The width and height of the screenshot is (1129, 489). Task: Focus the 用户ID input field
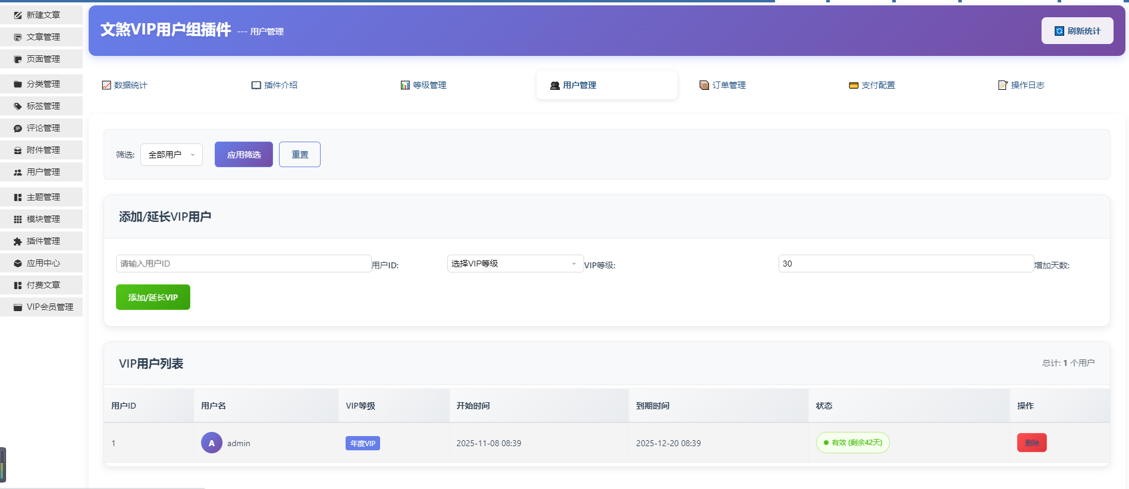[x=243, y=264]
